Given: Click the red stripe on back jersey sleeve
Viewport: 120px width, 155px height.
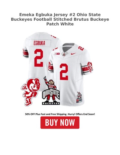Looking at the screenshot, I should click(x=26, y=54).
